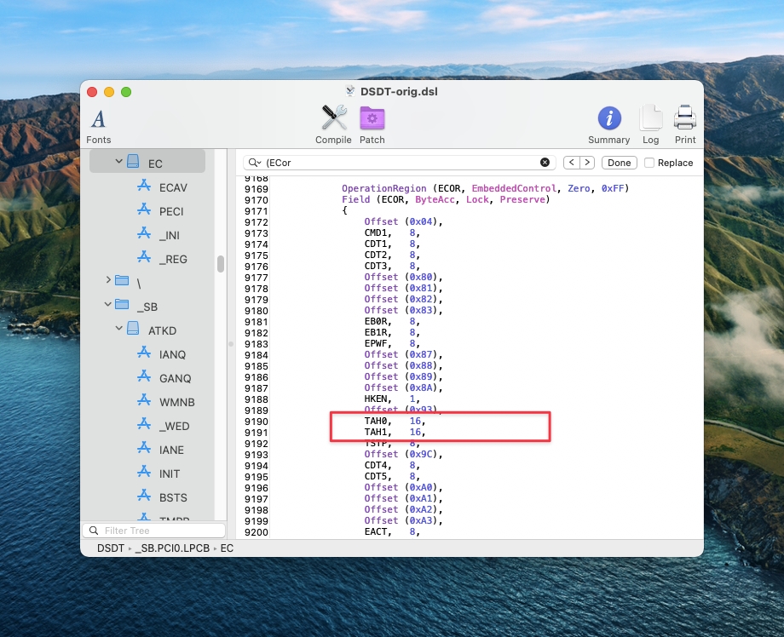
Task: Open the Patch tool
Action: tap(372, 124)
